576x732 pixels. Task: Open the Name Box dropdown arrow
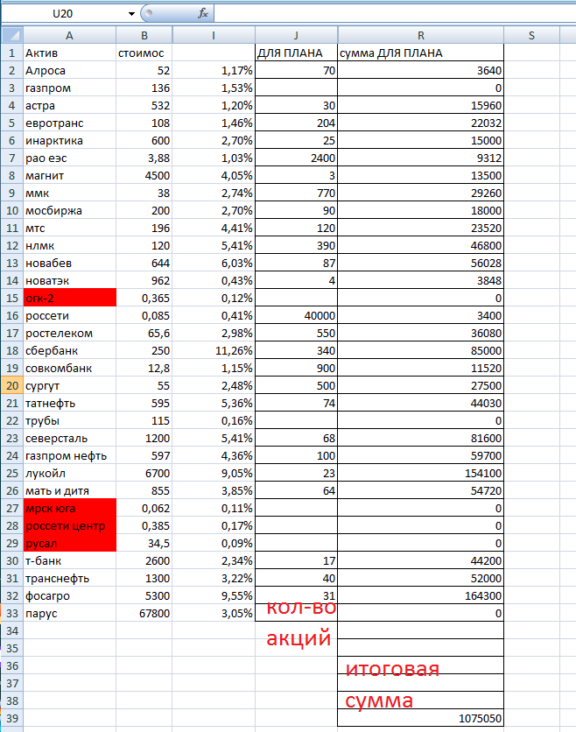131,13
